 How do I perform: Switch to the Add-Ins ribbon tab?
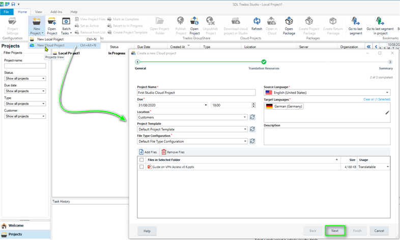tap(56, 12)
